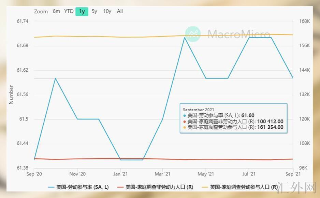Click the 61.68 left axis value
Viewport: 320px width, 198px height.
[x=23, y=45]
